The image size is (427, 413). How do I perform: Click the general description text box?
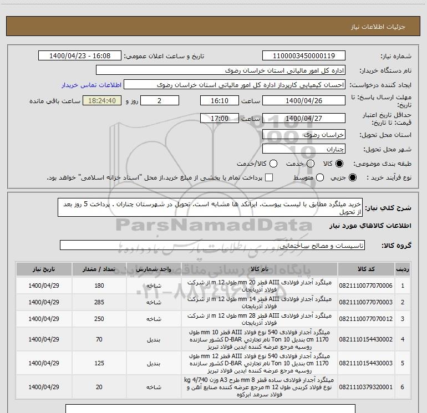(x=210, y=207)
